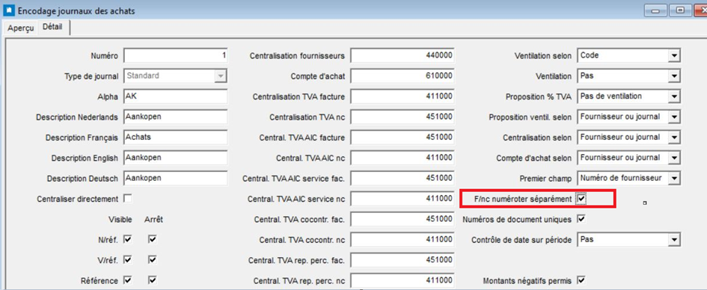Viewport: 707px width, 290px height.
Task: Click the Central. TVA AIC service fac. field
Action: [x=403, y=179]
